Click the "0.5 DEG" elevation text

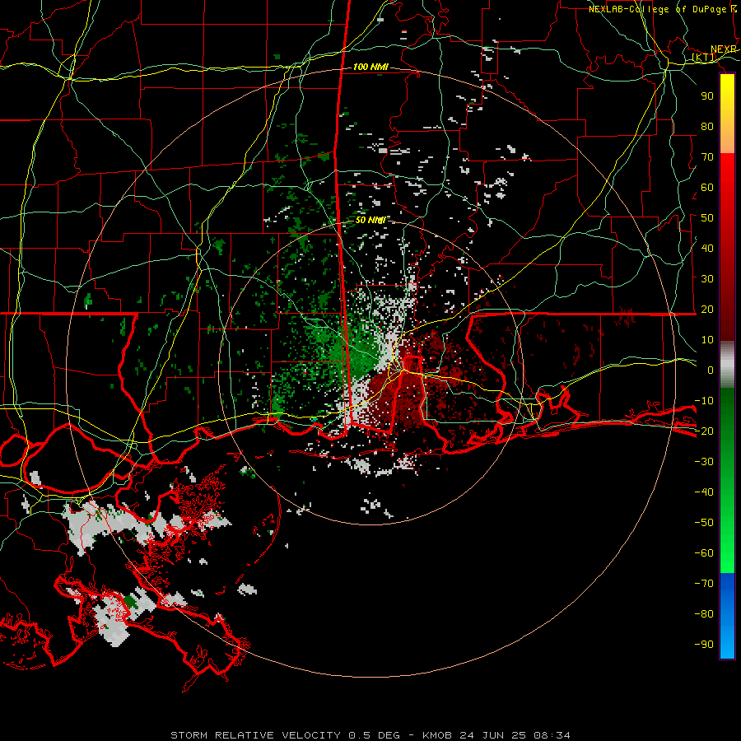coord(375,735)
